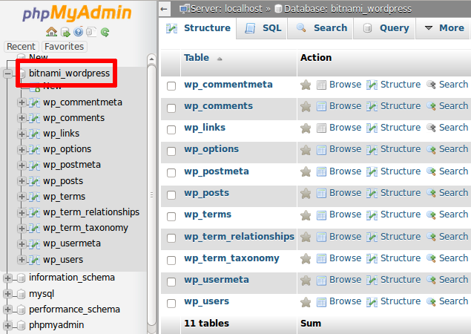Image resolution: width=471 pixels, height=334 pixels.
Task: Expand the mysql database in sidebar
Action: (8, 294)
